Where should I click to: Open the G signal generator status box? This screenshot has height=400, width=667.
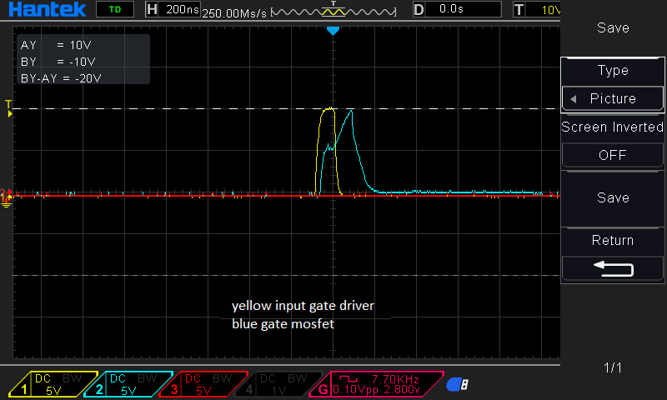point(377,384)
